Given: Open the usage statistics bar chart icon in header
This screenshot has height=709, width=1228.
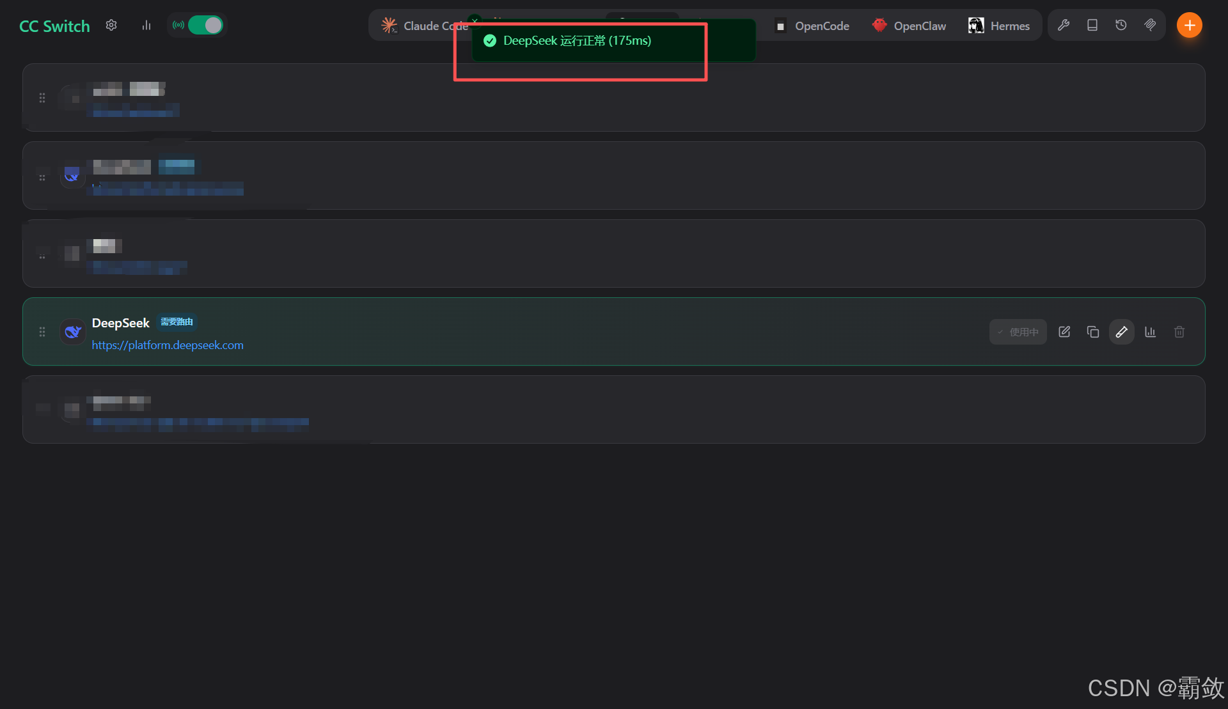Looking at the screenshot, I should coord(146,25).
